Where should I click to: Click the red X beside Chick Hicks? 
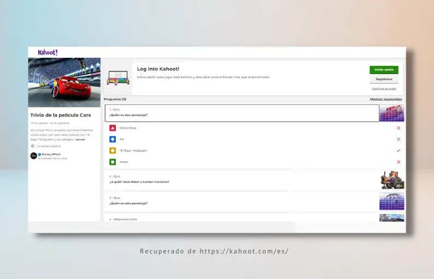click(x=398, y=128)
